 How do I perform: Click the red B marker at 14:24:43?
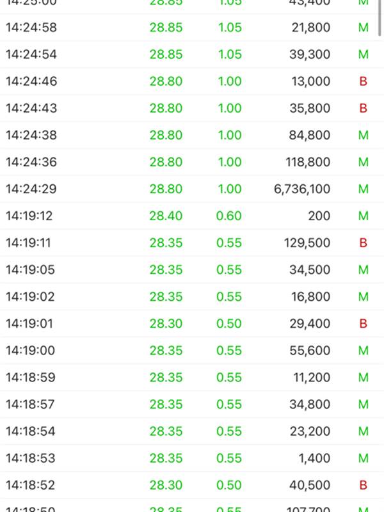click(363, 108)
